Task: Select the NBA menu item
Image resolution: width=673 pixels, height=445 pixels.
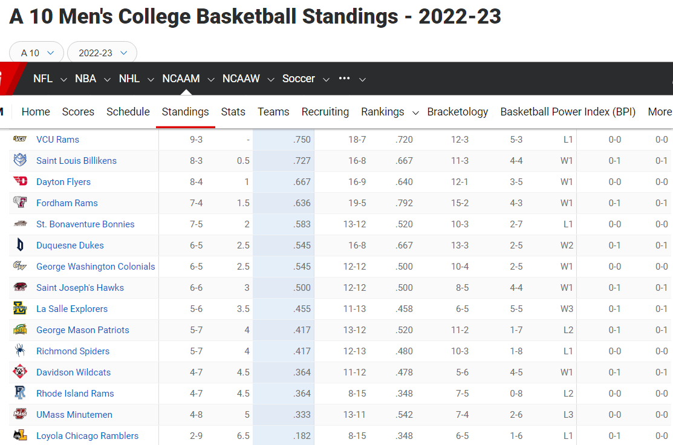Action: 85,79
